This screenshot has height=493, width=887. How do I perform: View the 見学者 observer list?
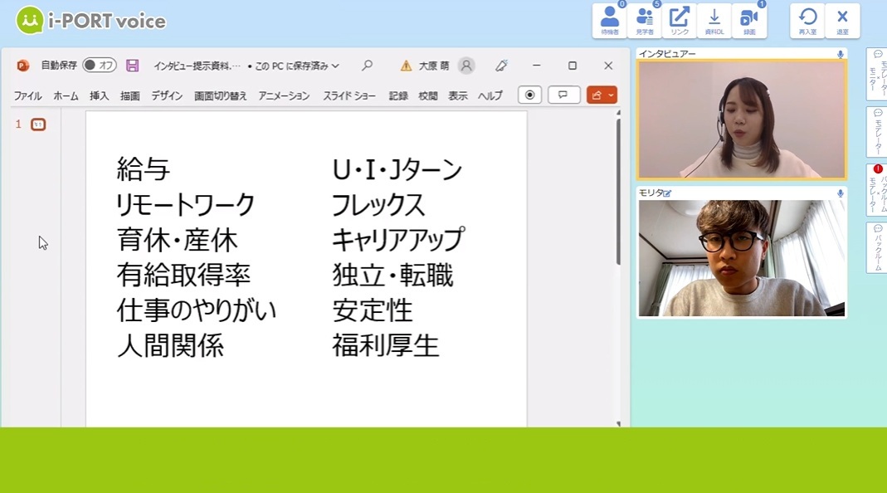pyautogui.click(x=644, y=18)
